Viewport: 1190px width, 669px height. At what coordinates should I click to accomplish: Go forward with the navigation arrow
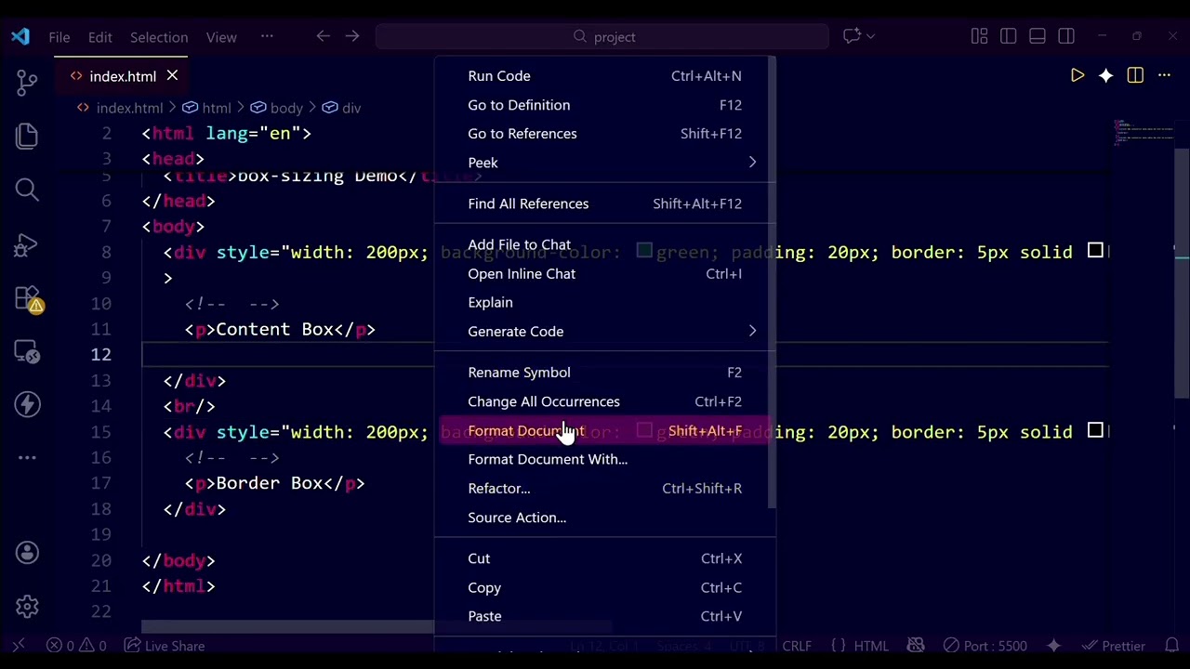[x=352, y=36]
